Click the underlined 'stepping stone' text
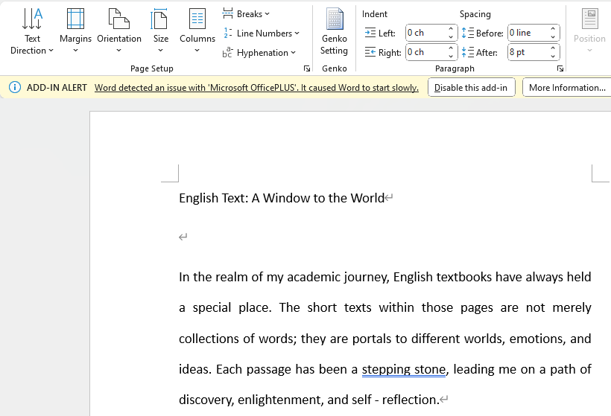 pyautogui.click(x=403, y=370)
